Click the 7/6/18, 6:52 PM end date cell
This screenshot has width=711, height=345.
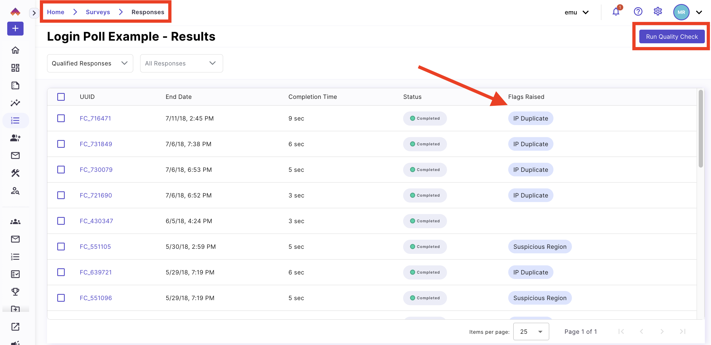pos(189,195)
